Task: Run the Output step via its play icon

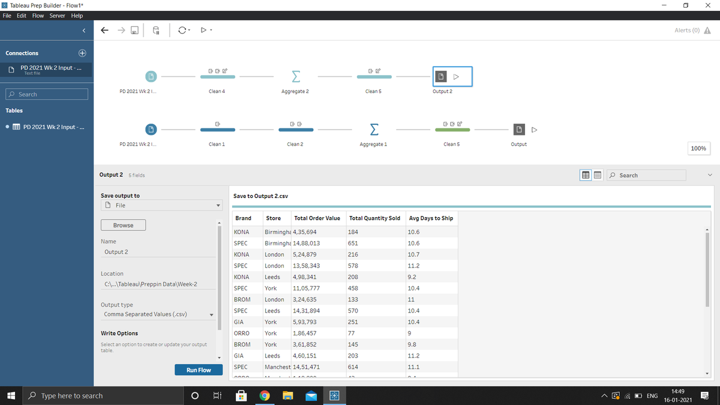Action: pos(535,130)
